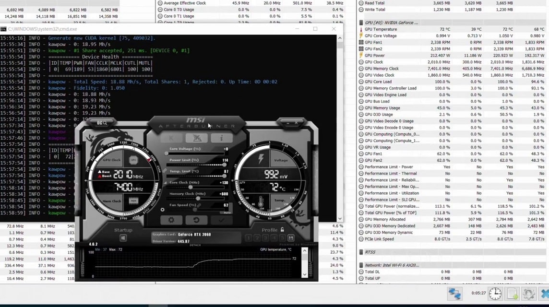This screenshot has height=307, width=549.
Task: Launch Kombustor with the K button
Action: (171, 138)
